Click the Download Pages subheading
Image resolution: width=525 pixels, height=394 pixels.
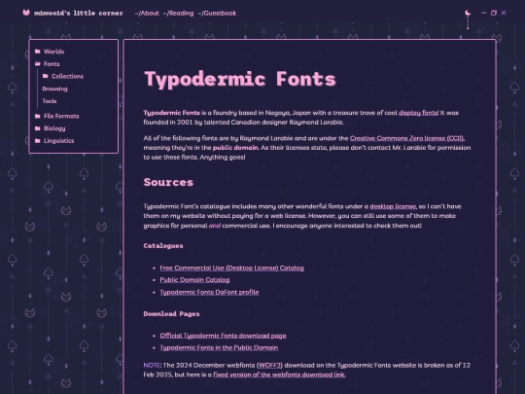tap(171, 314)
